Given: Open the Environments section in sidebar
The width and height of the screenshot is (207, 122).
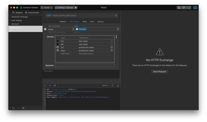Looking at the screenshot, I should coord(32,12).
